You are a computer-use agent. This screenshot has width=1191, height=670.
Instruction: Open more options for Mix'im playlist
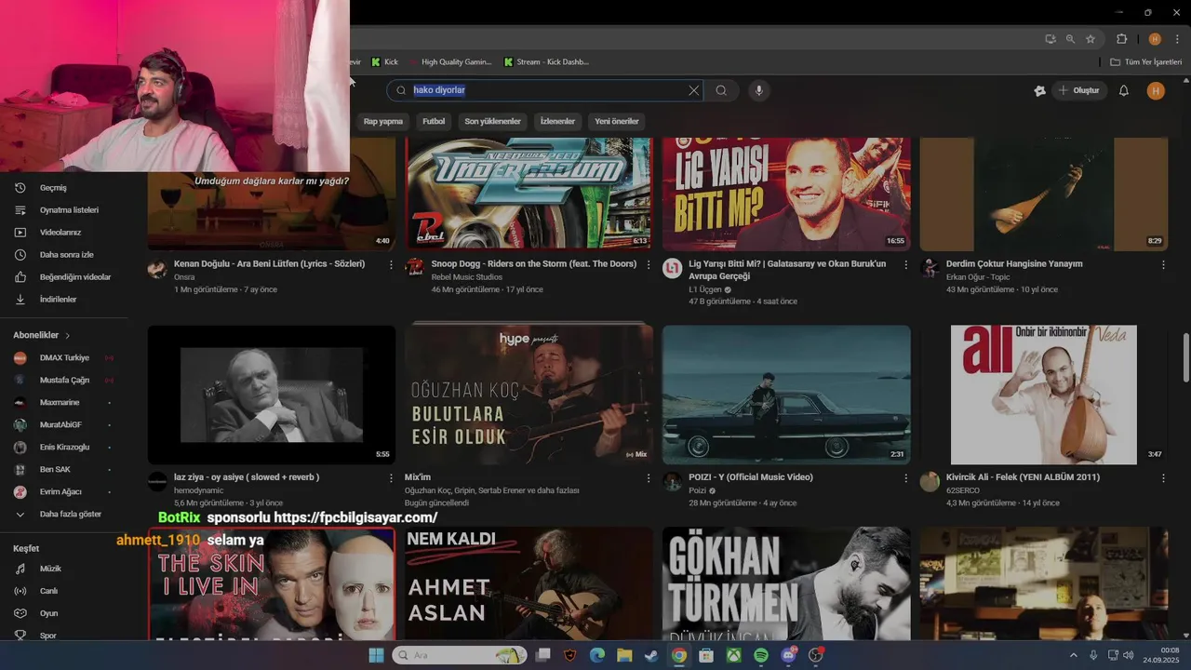[x=649, y=478]
